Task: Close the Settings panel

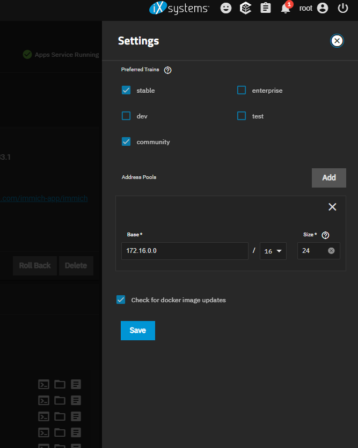Action: click(337, 41)
